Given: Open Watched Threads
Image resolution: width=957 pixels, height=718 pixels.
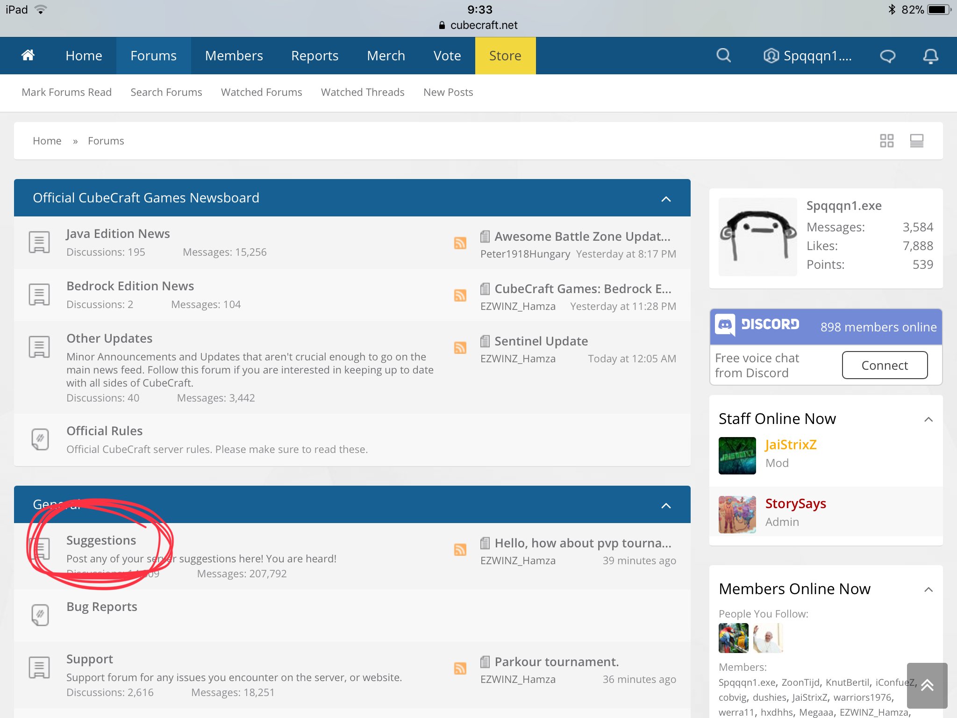Looking at the screenshot, I should click(x=363, y=92).
